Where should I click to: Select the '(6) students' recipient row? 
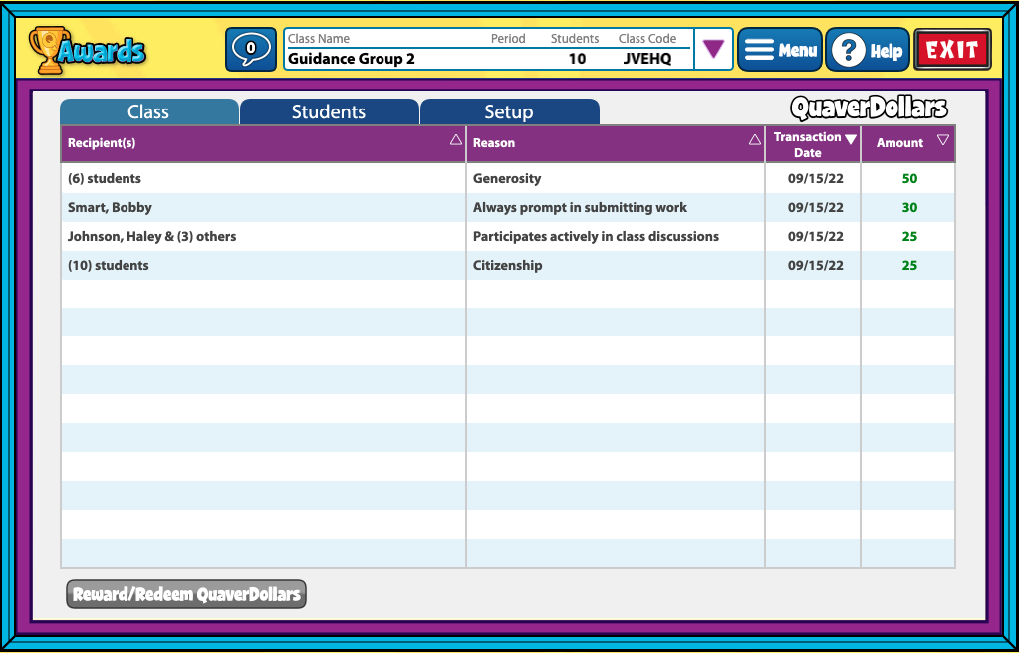point(263,179)
